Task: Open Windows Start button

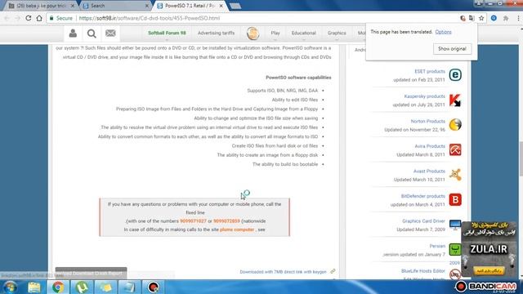Action: (x=11, y=287)
